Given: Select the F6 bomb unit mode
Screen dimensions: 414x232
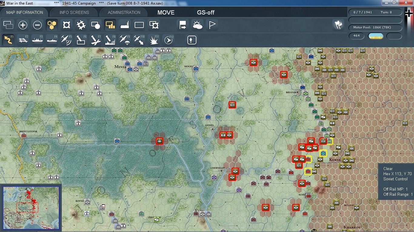Looking at the screenshot, I should 81,40.
